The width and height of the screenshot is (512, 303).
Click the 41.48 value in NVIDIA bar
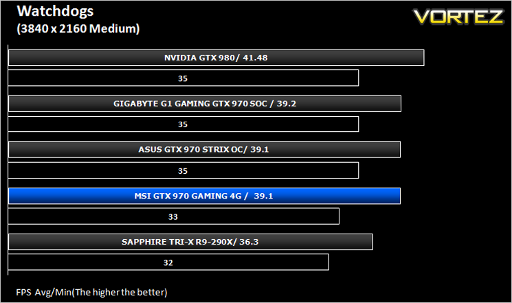click(x=255, y=58)
